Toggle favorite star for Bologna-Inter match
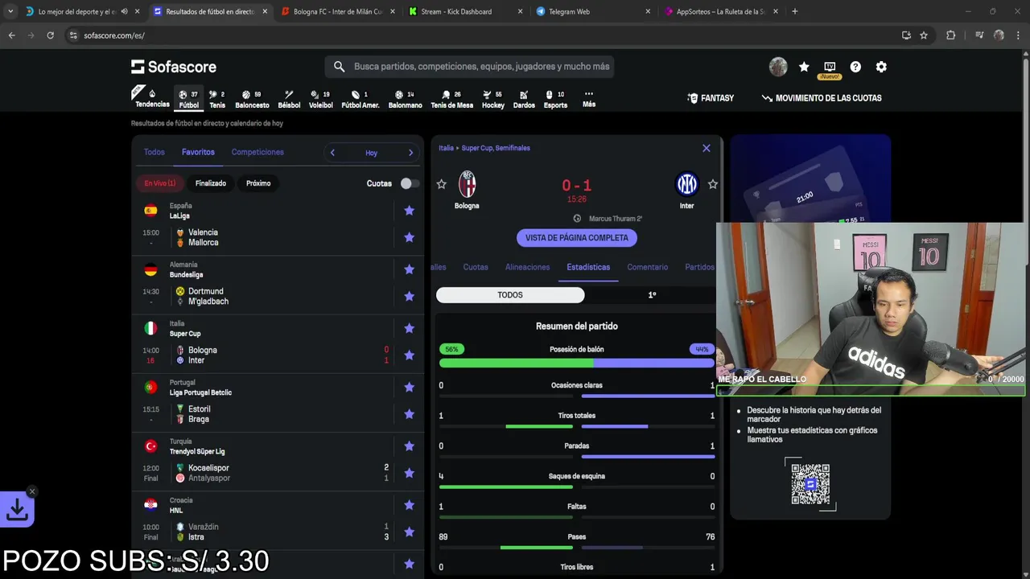Image resolution: width=1030 pixels, height=579 pixels. [x=409, y=355]
